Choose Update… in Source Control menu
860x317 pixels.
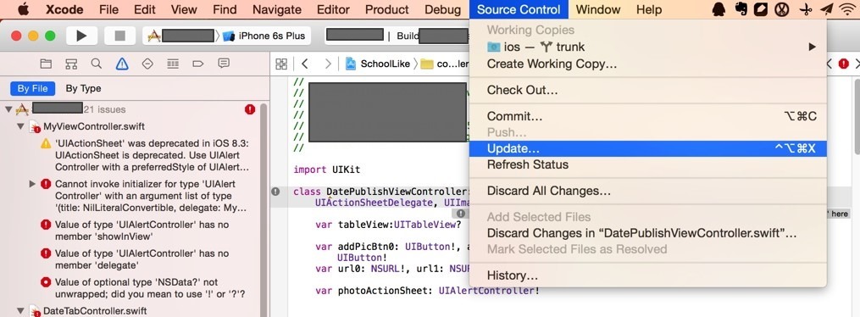647,148
